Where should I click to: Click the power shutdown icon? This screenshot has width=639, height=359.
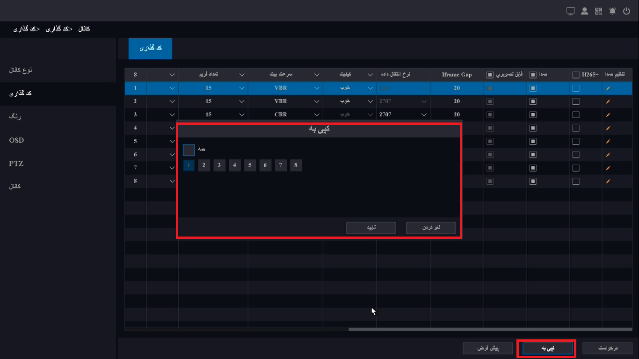click(627, 11)
